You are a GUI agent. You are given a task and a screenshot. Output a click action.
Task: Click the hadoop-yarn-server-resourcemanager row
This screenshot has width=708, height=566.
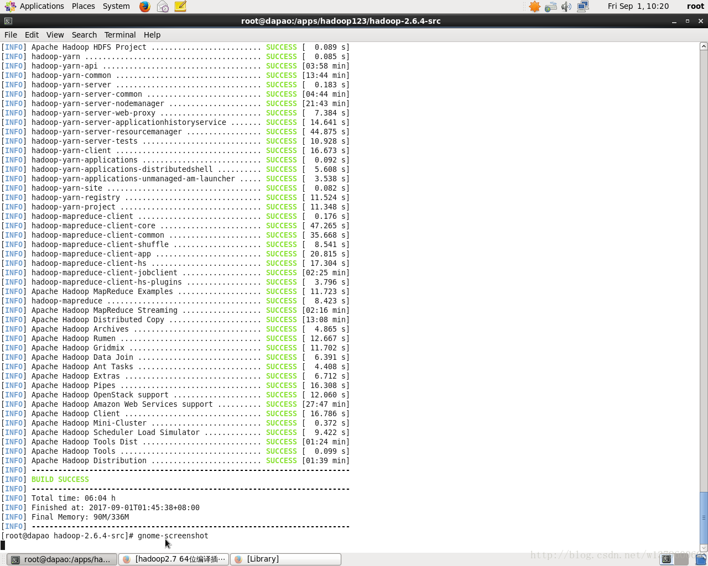(175, 132)
